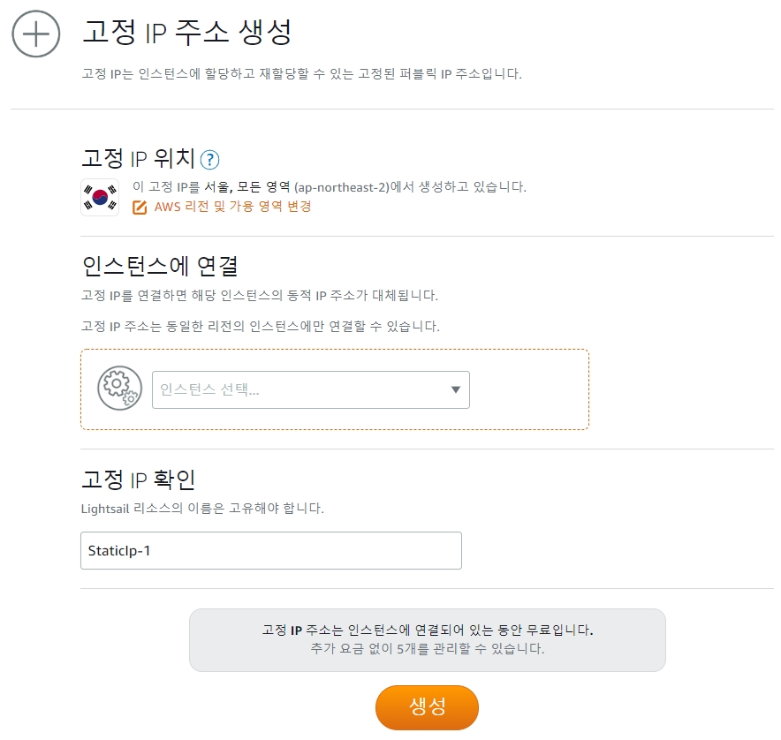Click the 고정 IP 확인 section heading
Viewport: 781px width, 740px height.
[x=138, y=479]
